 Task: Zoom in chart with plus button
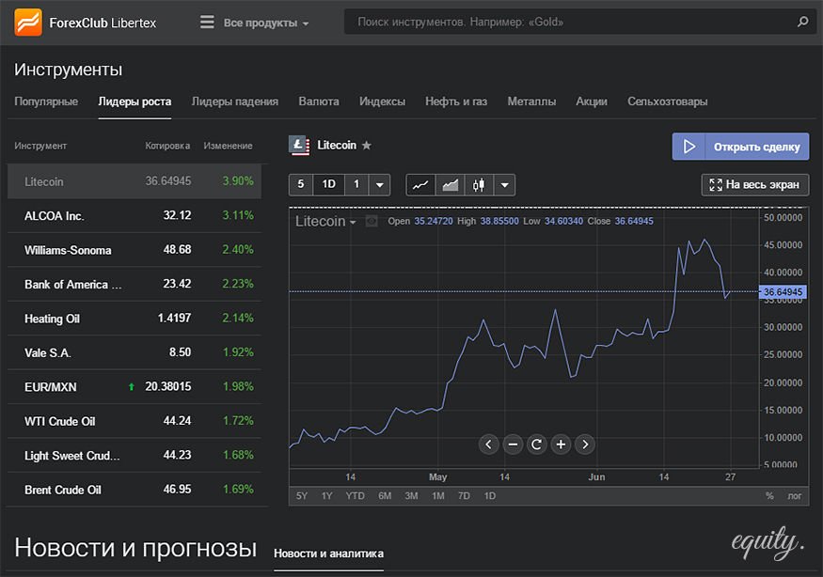tap(561, 444)
